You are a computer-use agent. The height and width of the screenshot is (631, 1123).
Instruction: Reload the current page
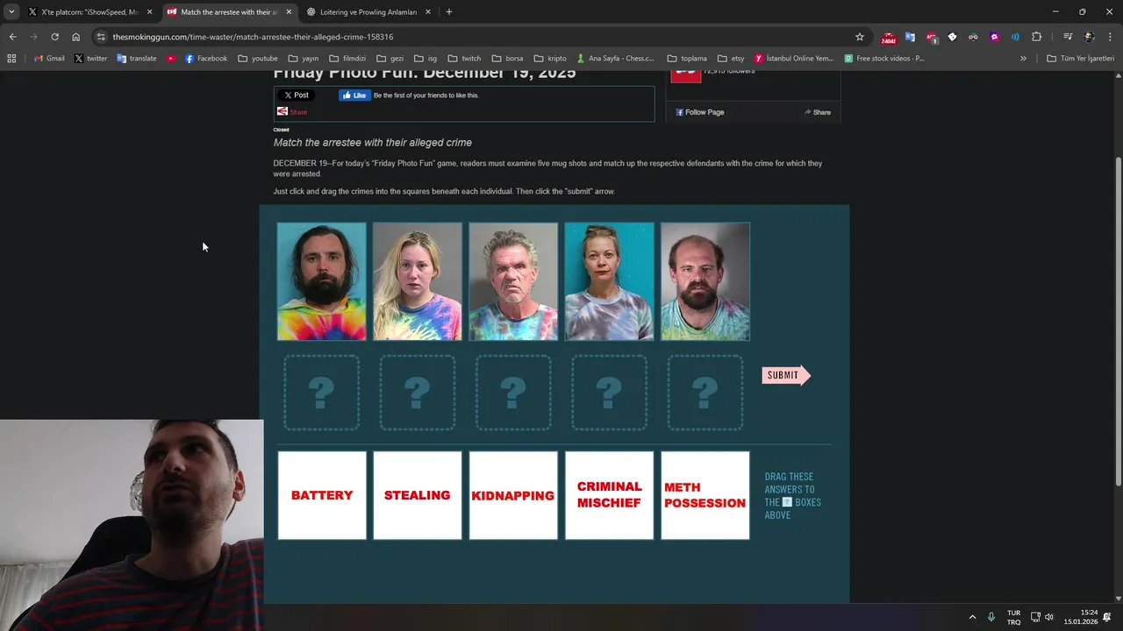[54, 37]
